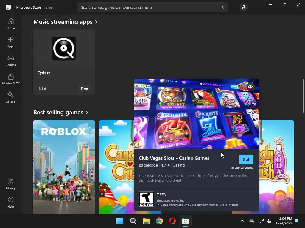The width and height of the screenshot is (305, 228).
Task: Click the 4.7 star rating text
Action: click(x=165, y=165)
